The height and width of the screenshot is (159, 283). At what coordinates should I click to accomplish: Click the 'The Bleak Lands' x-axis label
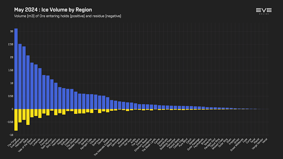click(149, 145)
